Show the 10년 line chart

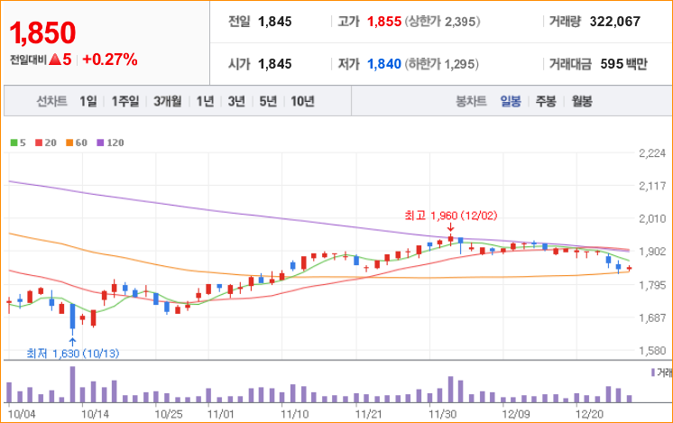[x=302, y=101]
